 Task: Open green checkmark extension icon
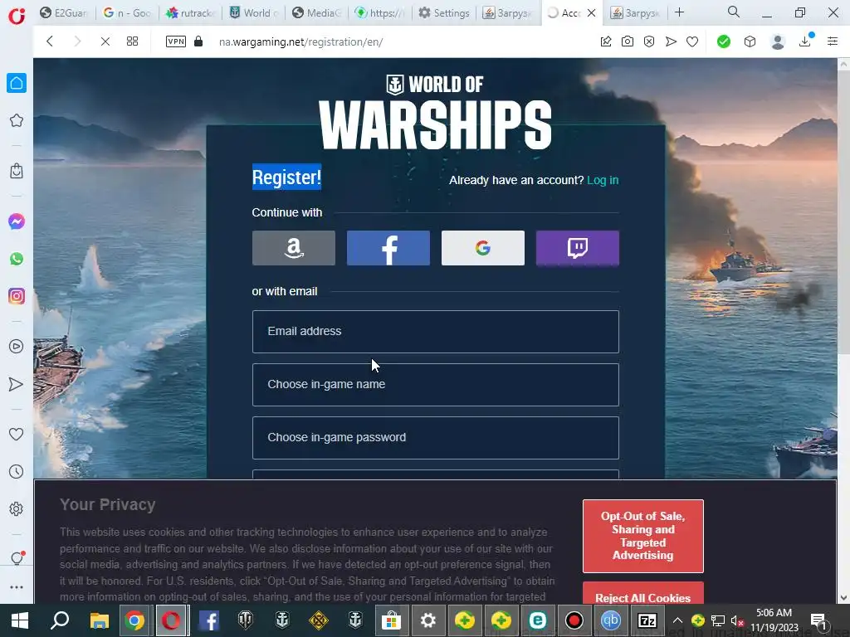pos(724,41)
